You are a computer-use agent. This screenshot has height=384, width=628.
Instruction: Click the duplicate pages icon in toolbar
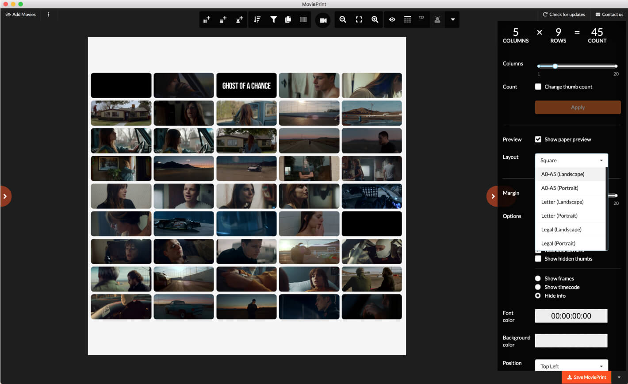coord(288,19)
